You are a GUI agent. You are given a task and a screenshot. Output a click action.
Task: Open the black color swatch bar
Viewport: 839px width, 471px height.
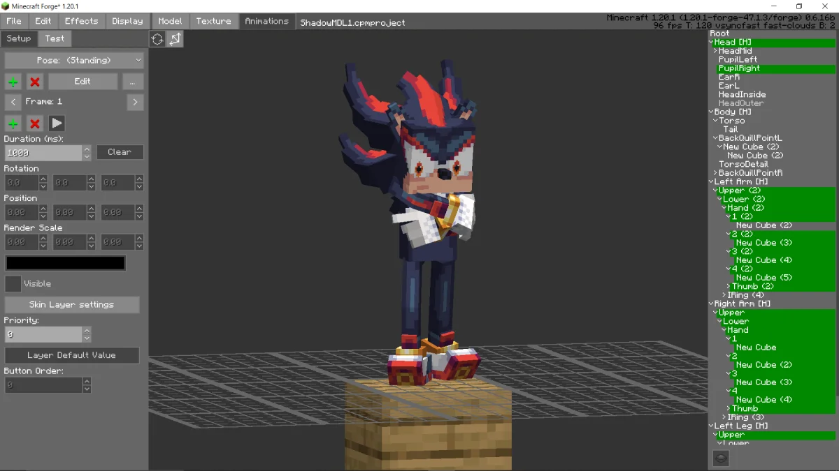(66, 263)
